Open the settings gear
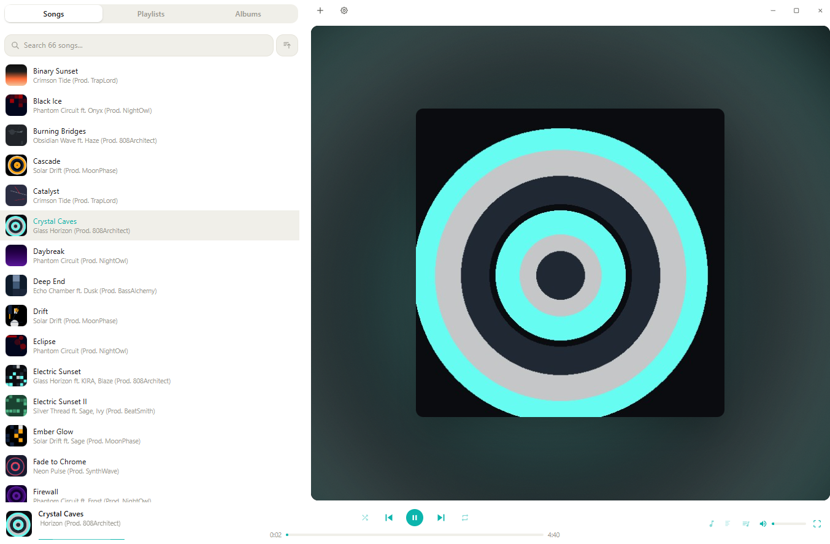This screenshot has height=544, width=830. (x=344, y=10)
